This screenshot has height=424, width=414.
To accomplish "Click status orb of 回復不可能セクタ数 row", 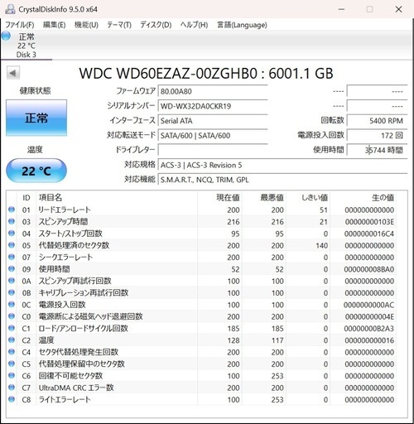I will [12, 376].
